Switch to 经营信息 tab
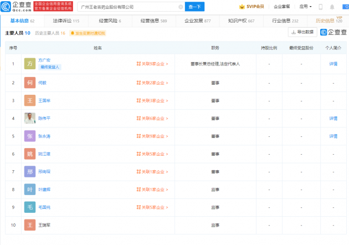Image resolution: width=349 pixels, height=245 pixels. (153, 21)
